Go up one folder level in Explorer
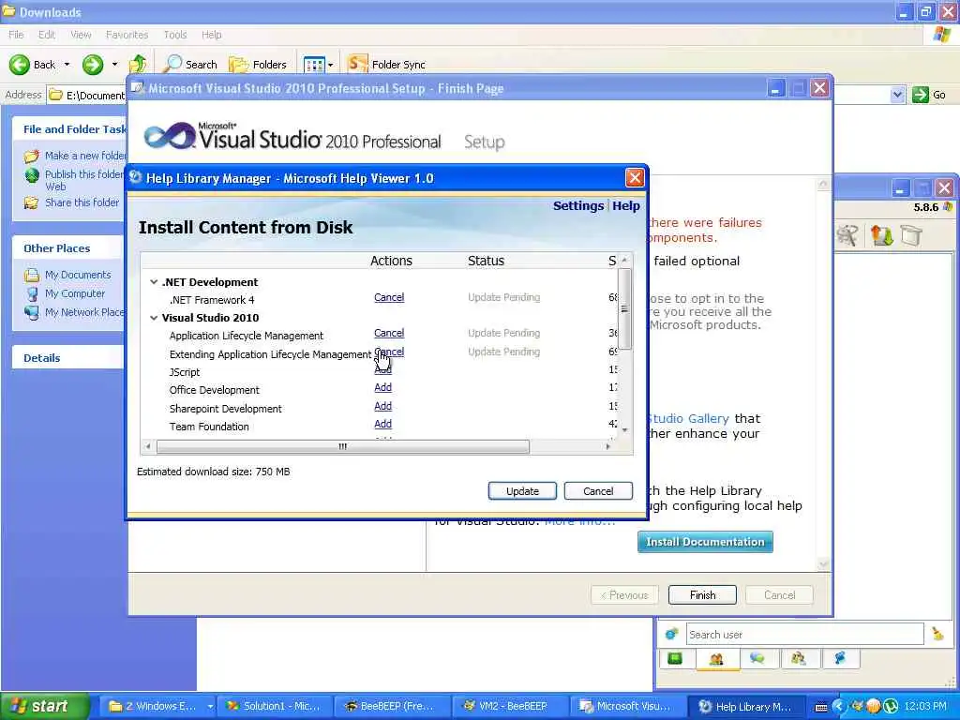This screenshot has width=960, height=720. tap(138, 65)
